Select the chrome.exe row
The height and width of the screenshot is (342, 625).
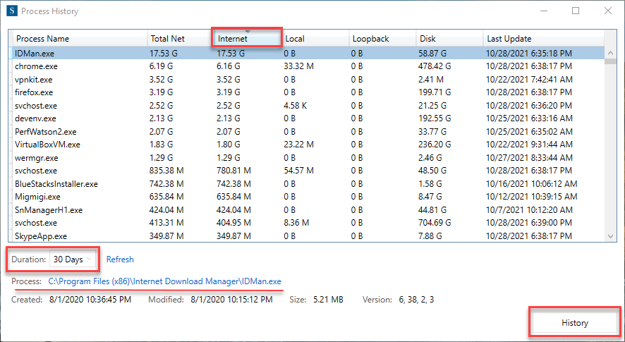[x=306, y=66]
